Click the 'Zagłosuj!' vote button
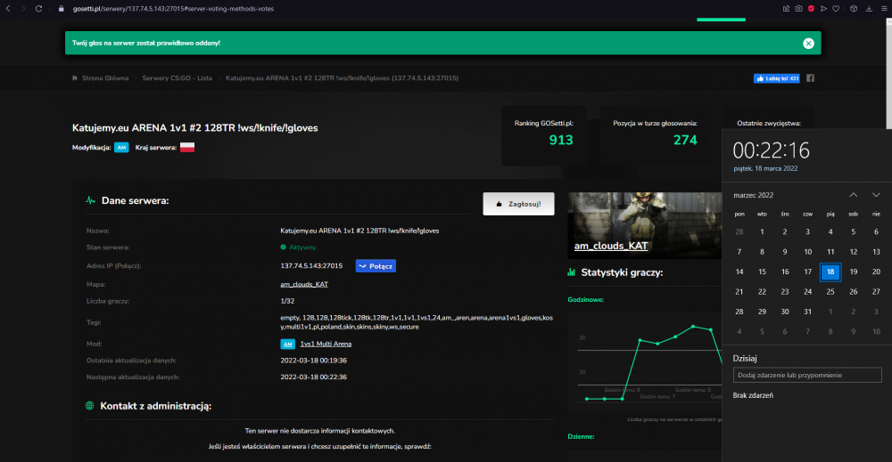The image size is (892, 462). click(518, 204)
